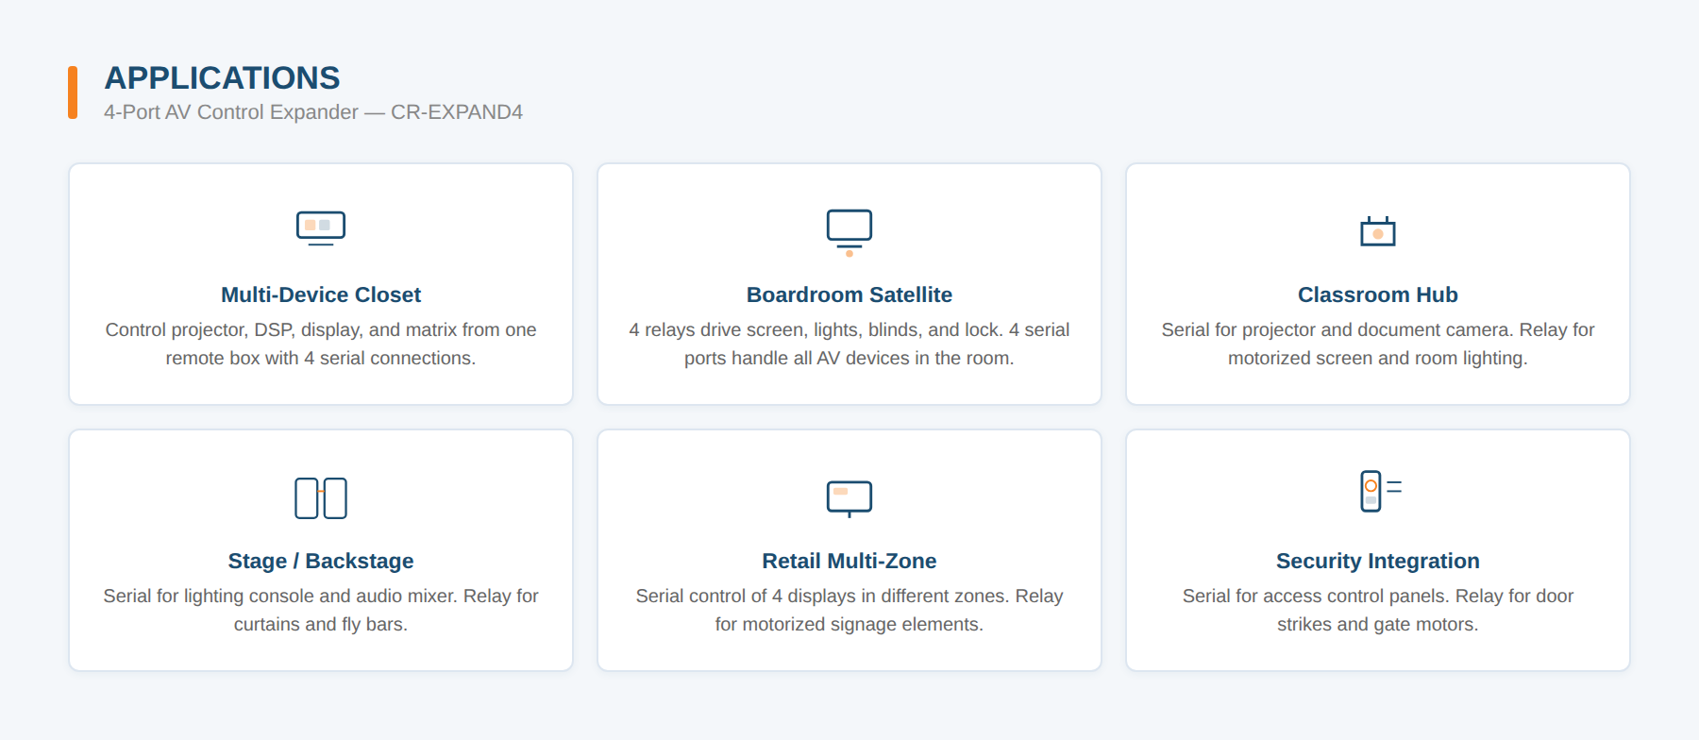Image resolution: width=1699 pixels, height=740 pixels.
Task: Select the Security Integration heading
Action: pos(1378,561)
